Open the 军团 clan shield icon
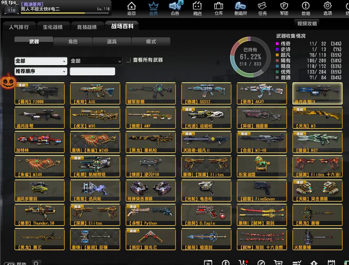Image resolution: width=349 pixels, height=265 pixels. point(284,8)
